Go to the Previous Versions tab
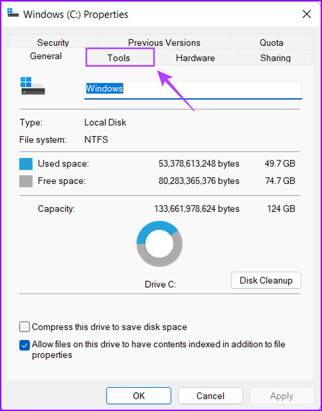This screenshot has width=322, height=411. pos(164,42)
